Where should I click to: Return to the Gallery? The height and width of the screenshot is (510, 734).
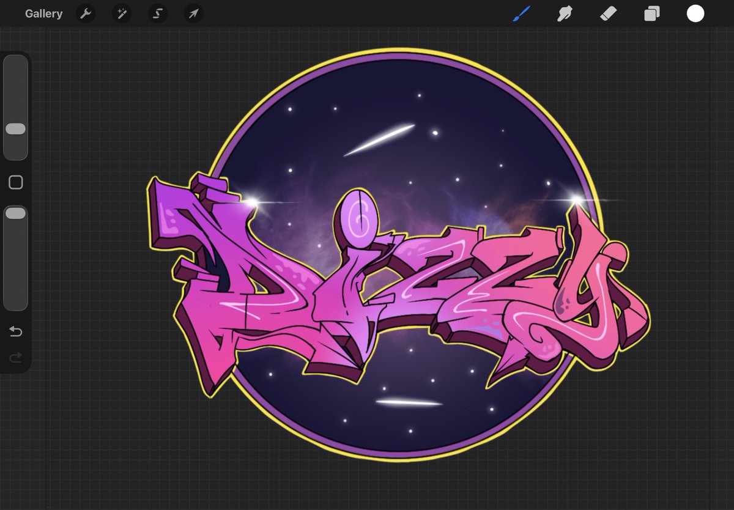(43, 13)
